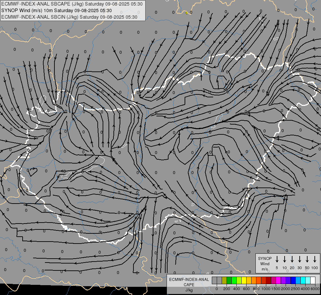Pick the bright green CAPE legend swatch

tap(234, 280)
